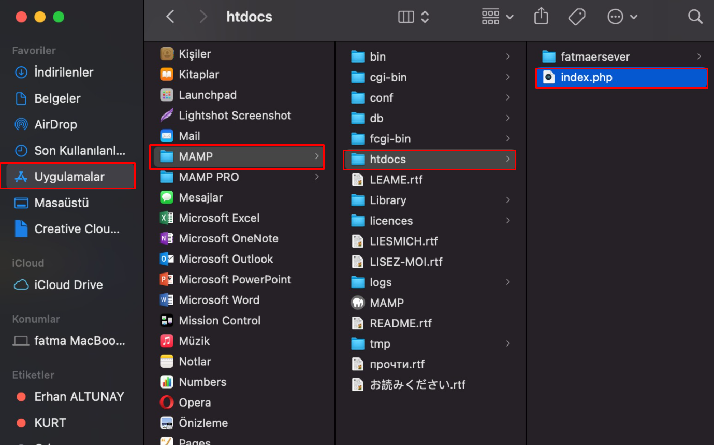
Task: Click the Favoriler sidebar heading
Action: [x=34, y=50]
